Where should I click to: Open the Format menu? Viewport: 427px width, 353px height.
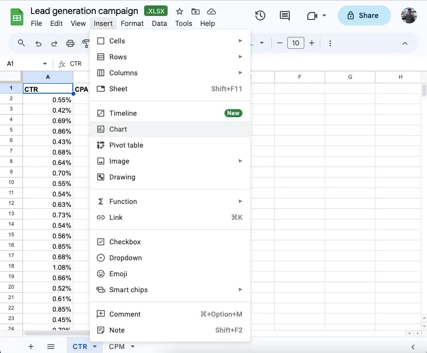point(132,23)
